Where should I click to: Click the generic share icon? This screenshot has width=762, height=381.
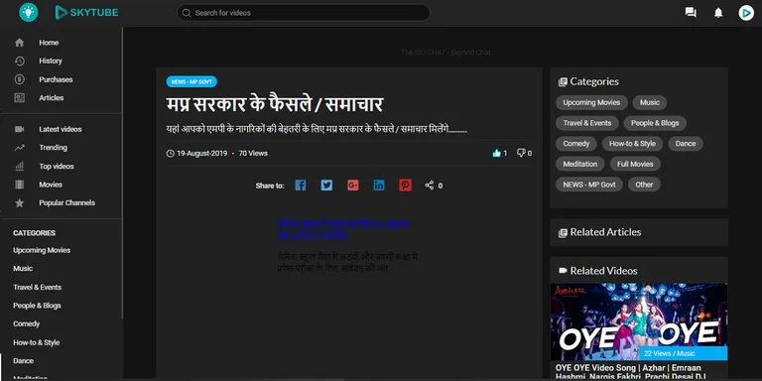[x=429, y=186]
